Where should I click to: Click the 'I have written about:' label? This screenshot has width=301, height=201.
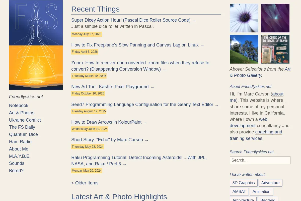click(248, 175)
